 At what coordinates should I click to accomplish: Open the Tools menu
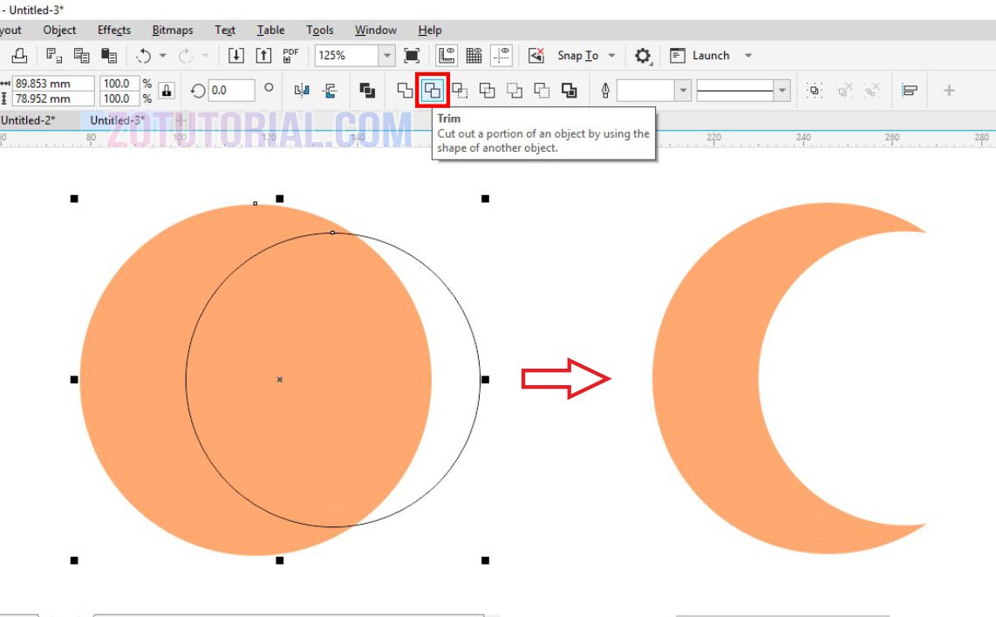[319, 30]
